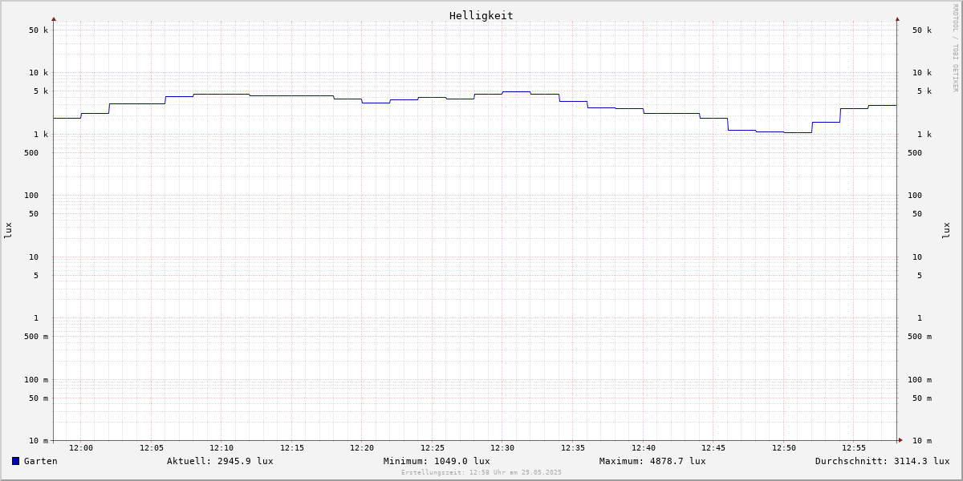Screen dimensions: 963x481
Task: Click the 12:05 time axis label
Action: 152,448
